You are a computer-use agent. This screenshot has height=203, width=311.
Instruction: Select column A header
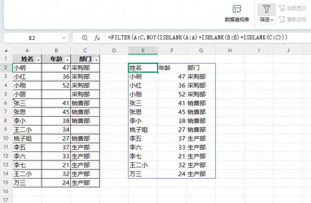pyautogui.click(x=27, y=51)
